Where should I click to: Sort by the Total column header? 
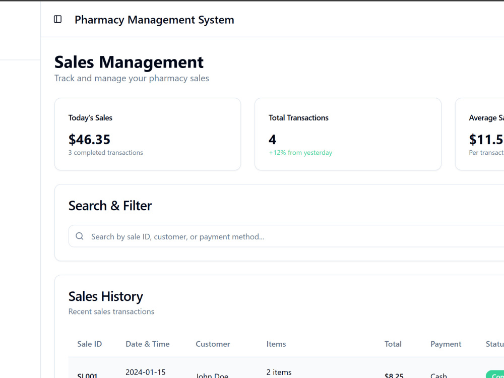click(393, 344)
